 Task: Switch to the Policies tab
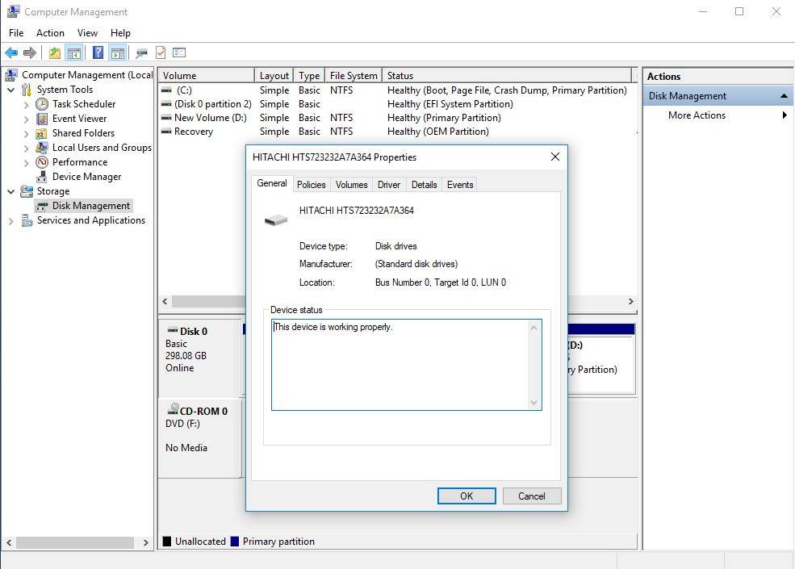311,185
